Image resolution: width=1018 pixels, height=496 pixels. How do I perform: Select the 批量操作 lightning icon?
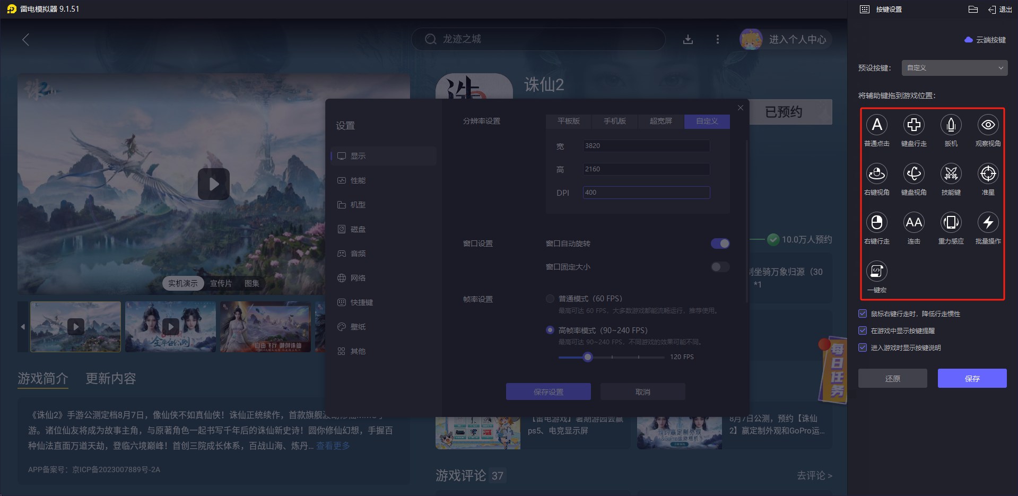(988, 222)
